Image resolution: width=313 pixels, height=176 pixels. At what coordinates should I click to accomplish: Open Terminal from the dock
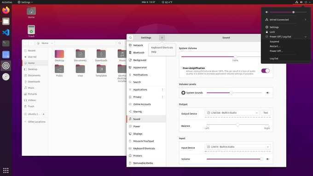(6, 44)
